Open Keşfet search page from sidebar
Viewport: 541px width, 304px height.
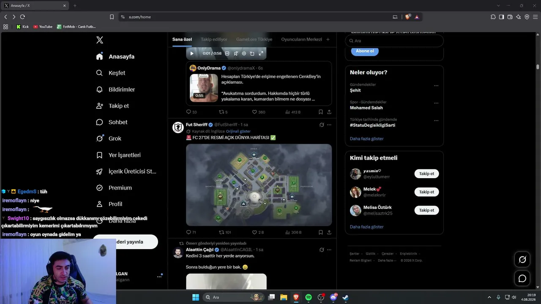click(x=111, y=73)
